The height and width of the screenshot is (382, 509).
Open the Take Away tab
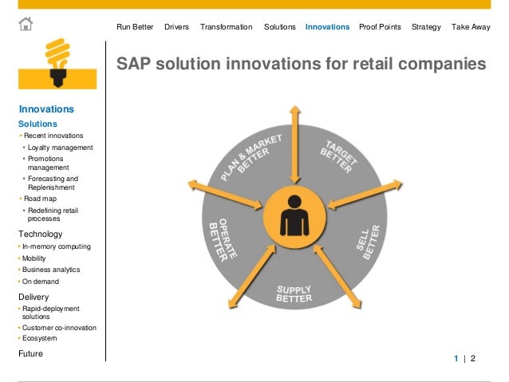(x=471, y=27)
